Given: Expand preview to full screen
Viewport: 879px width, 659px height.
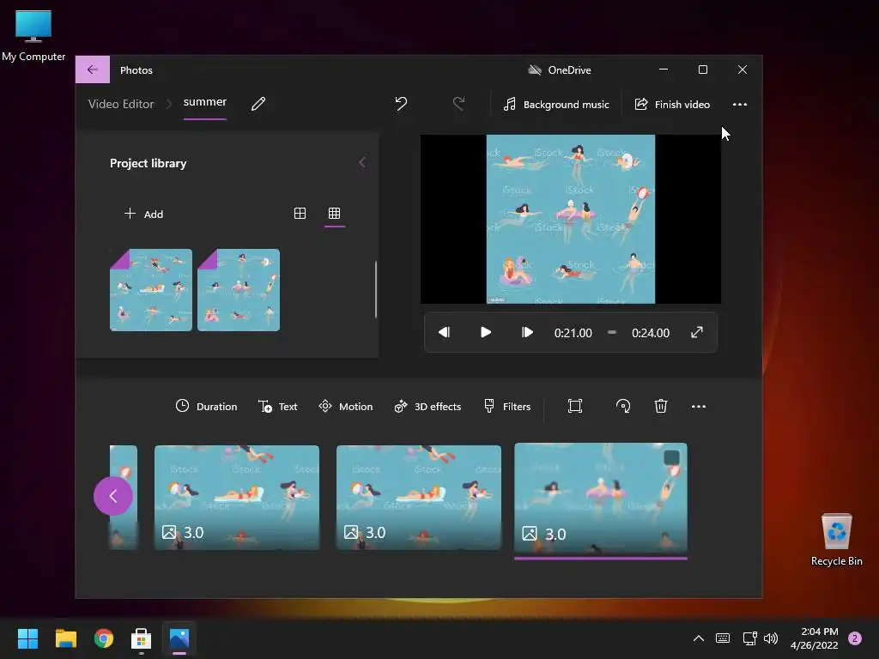Looking at the screenshot, I should coord(697,332).
